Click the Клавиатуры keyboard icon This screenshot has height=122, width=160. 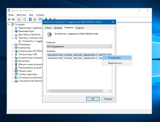16,44
